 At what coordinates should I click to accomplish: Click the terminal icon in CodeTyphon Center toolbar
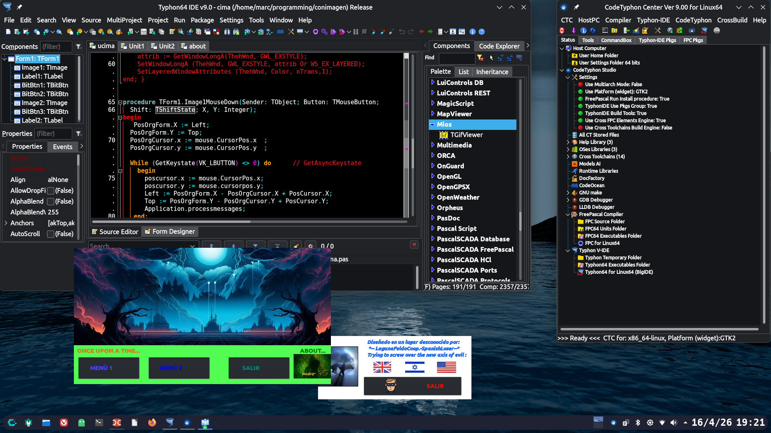(x=605, y=30)
